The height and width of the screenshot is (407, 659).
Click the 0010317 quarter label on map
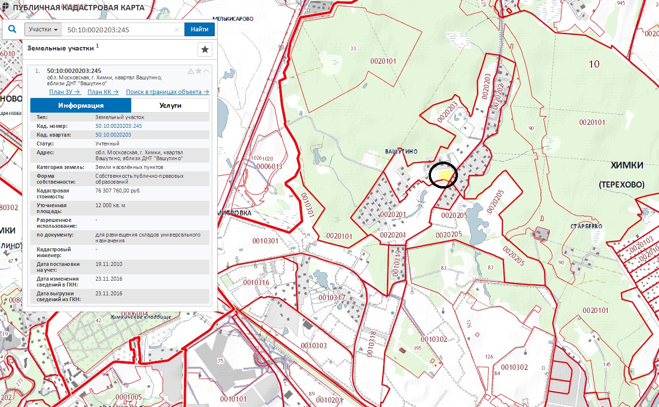coord(332,297)
